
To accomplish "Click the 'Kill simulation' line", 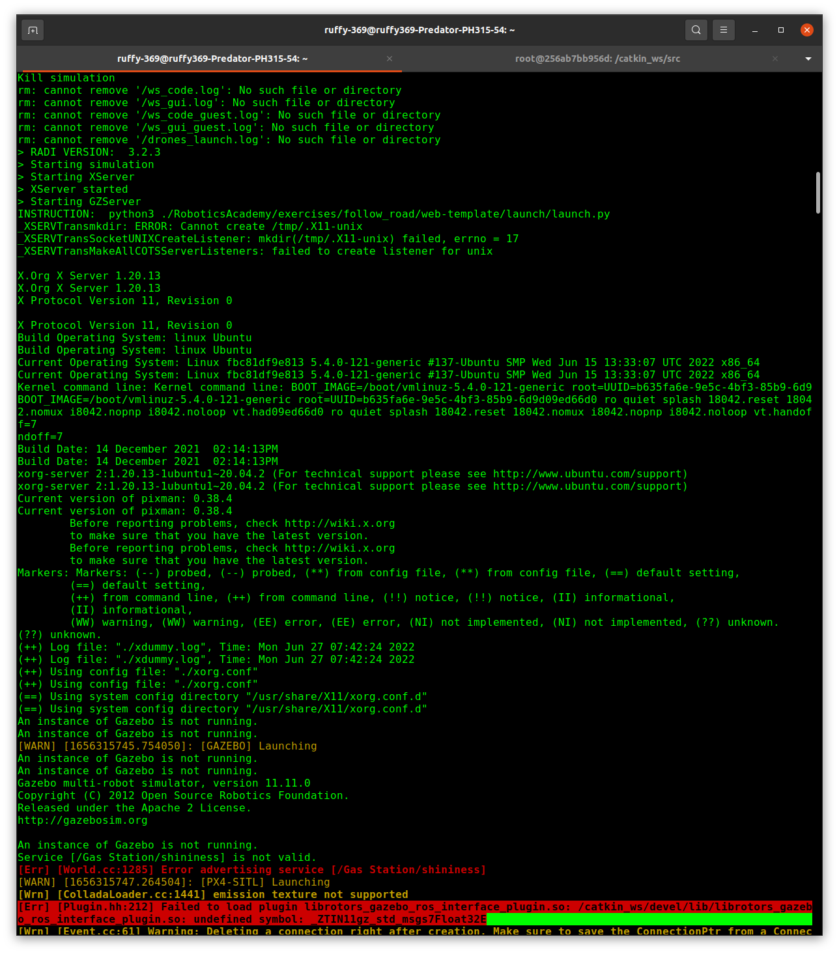I will click(66, 78).
